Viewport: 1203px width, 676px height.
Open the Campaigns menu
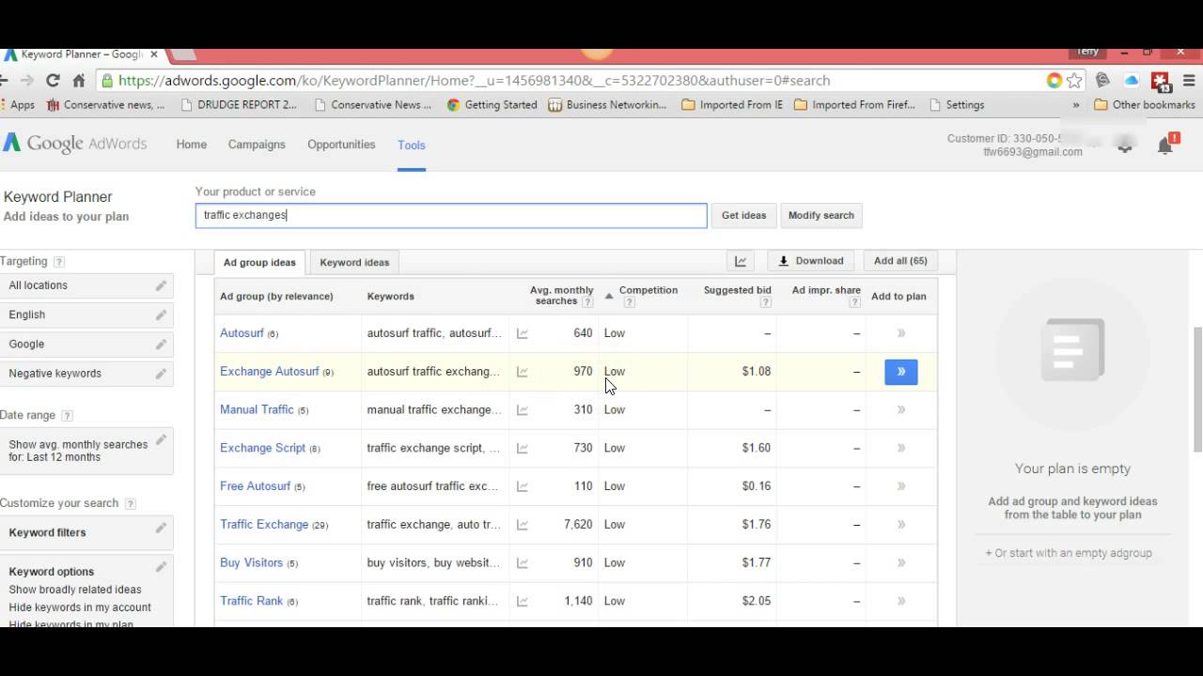tap(257, 145)
